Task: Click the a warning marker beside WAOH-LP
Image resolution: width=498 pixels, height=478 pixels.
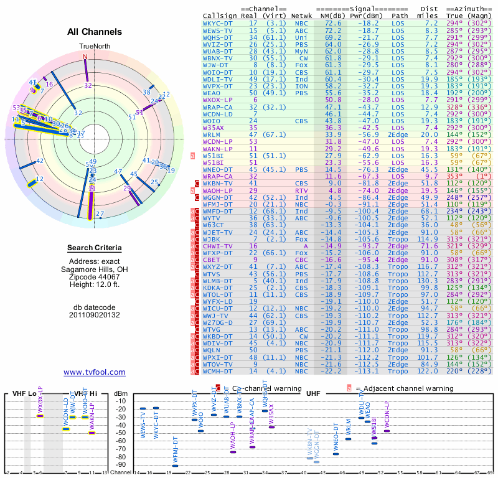Action: tap(192, 190)
